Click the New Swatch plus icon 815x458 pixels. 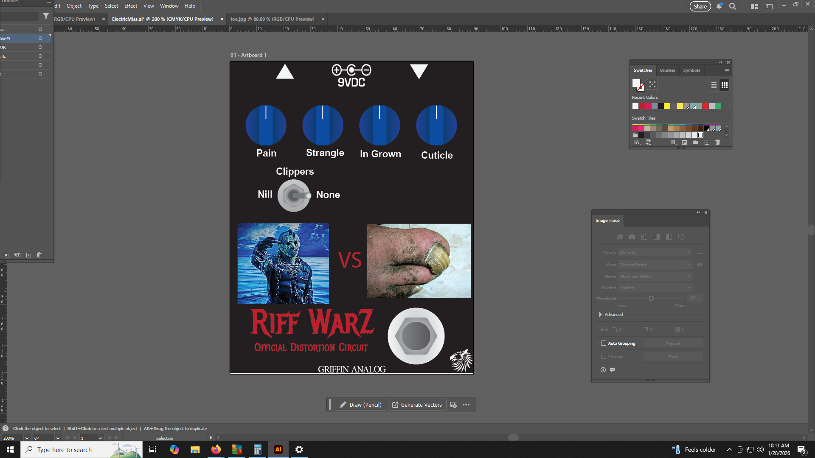(x=707, y=142)
